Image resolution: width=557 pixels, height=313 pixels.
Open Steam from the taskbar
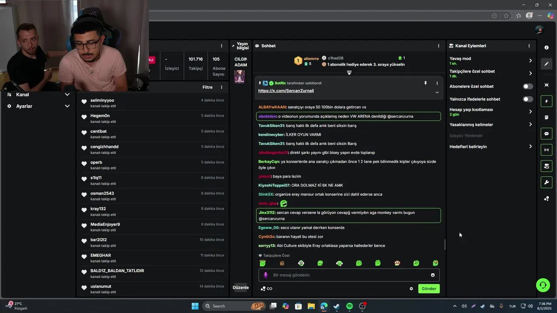coord(336,306)
